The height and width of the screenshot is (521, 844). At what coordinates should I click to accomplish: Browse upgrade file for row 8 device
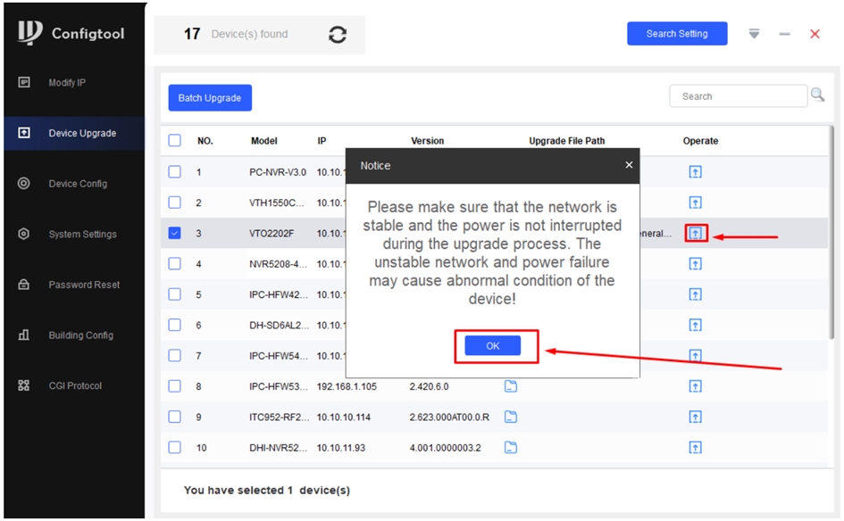pyautogui.click(x=511, y=386)
